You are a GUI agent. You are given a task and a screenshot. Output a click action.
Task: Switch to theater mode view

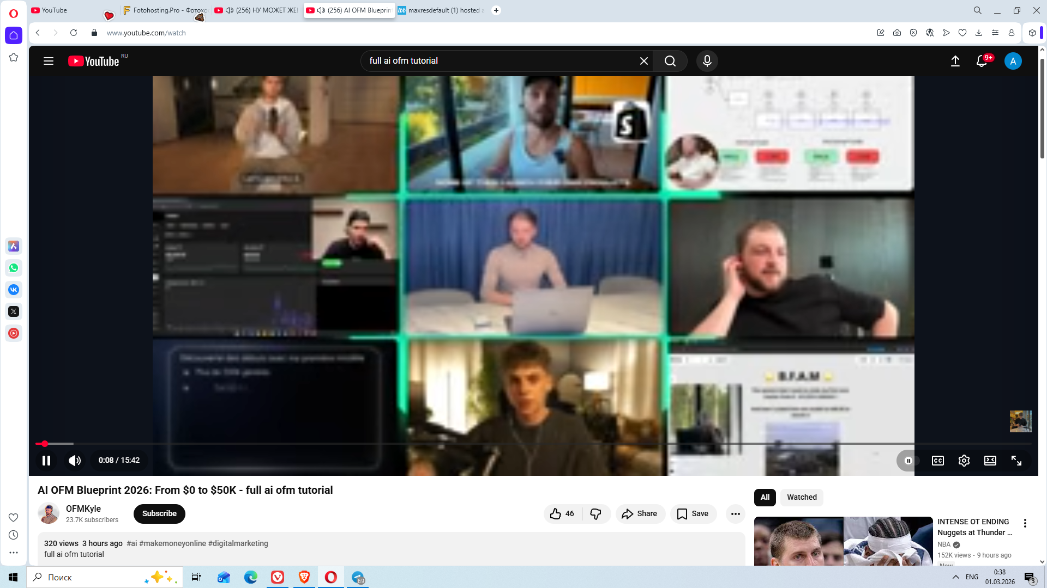coord(990,461)
